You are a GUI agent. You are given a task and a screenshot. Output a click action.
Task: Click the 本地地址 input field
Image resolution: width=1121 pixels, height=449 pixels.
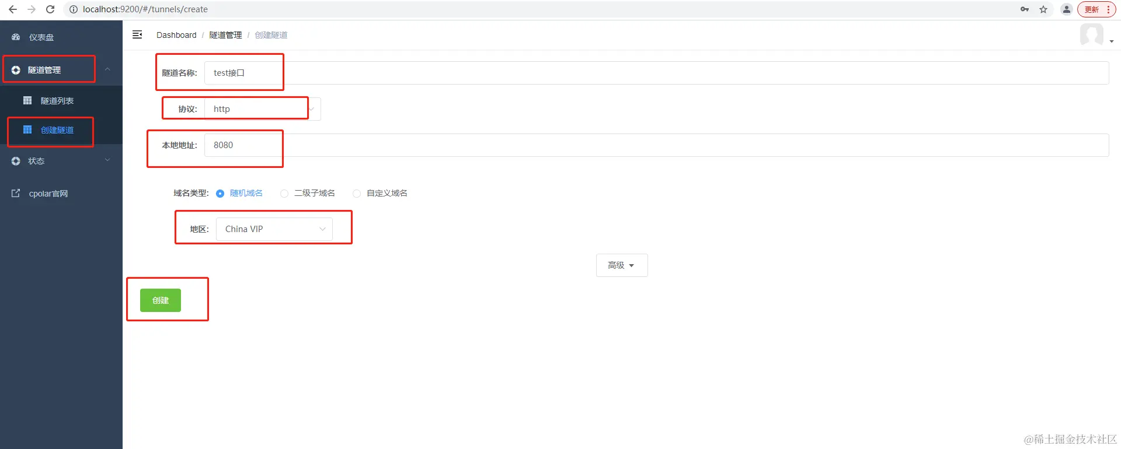(656, 145)
